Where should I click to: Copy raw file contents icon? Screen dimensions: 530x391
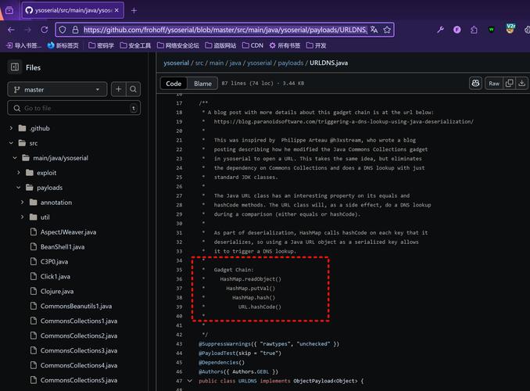[x=510, y=83]
